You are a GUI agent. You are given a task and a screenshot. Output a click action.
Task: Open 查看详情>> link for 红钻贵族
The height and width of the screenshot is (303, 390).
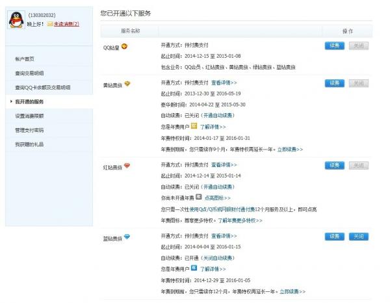click(224, 165)
